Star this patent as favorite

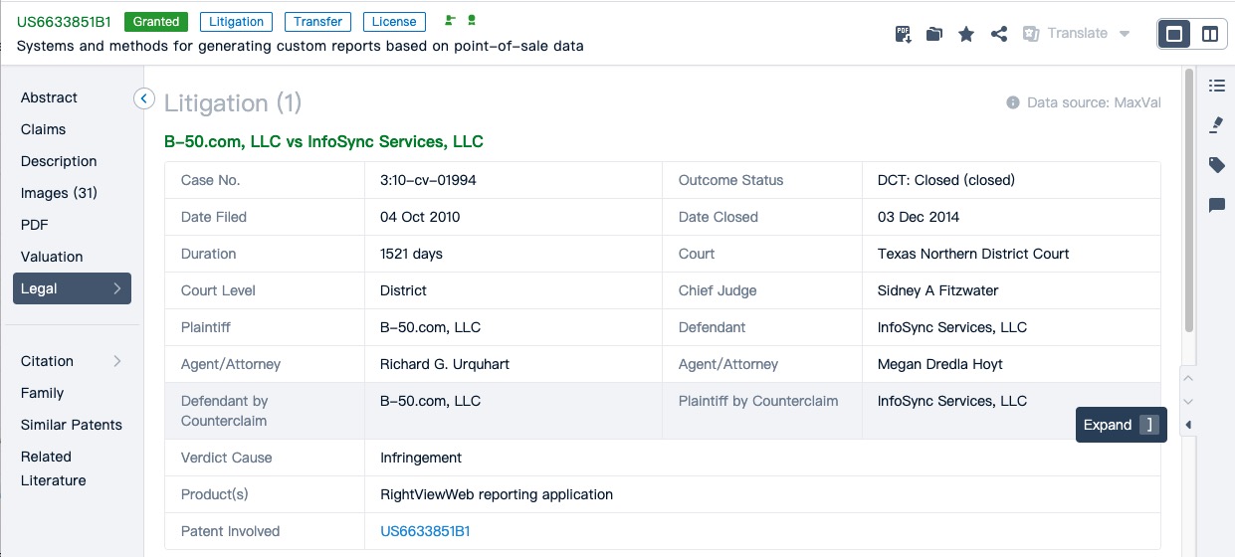pos(965,34)
